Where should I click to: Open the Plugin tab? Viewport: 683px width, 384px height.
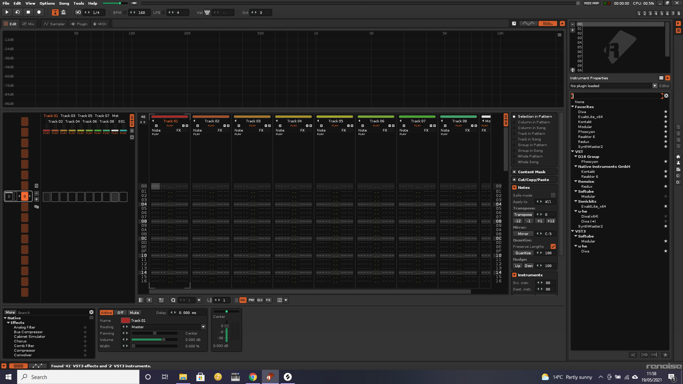(79, 24)
